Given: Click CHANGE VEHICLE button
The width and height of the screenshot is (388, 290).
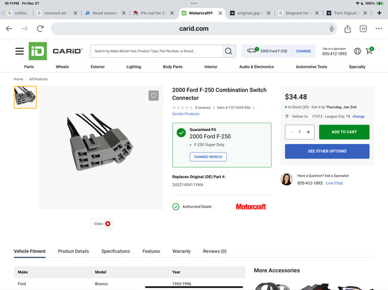Looking at the screenshot, I should click(208, 157).
